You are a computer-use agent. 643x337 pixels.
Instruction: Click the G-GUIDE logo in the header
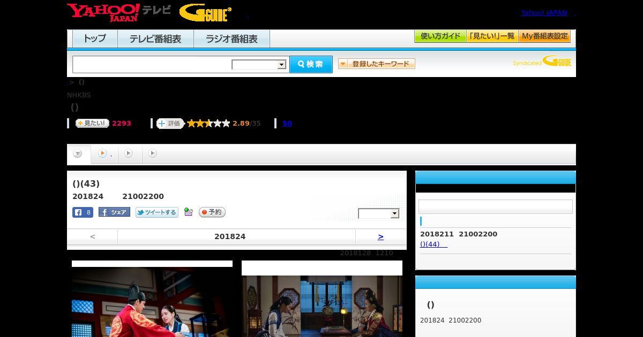[x=205, y=13]
